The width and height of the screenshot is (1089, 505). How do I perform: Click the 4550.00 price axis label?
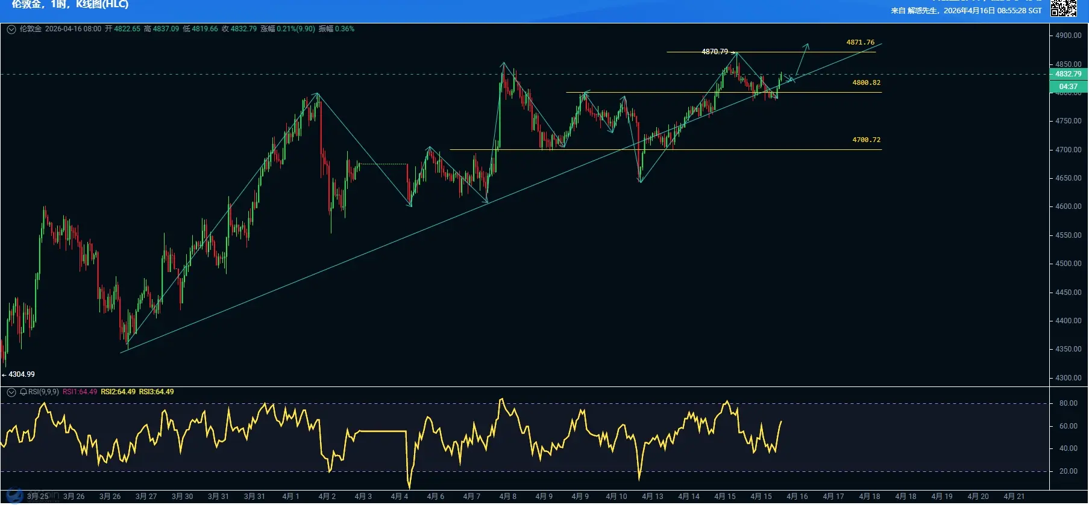[1068, 235]
